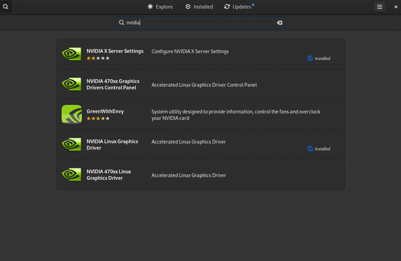
Task: Click the NVIDIA X Server Settings app icon
Action: tap(72, 54)
